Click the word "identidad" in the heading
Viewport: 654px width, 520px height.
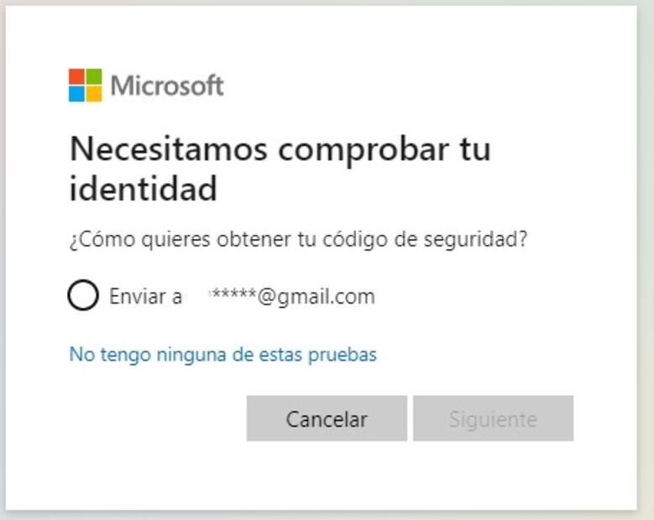coord(143,189)
